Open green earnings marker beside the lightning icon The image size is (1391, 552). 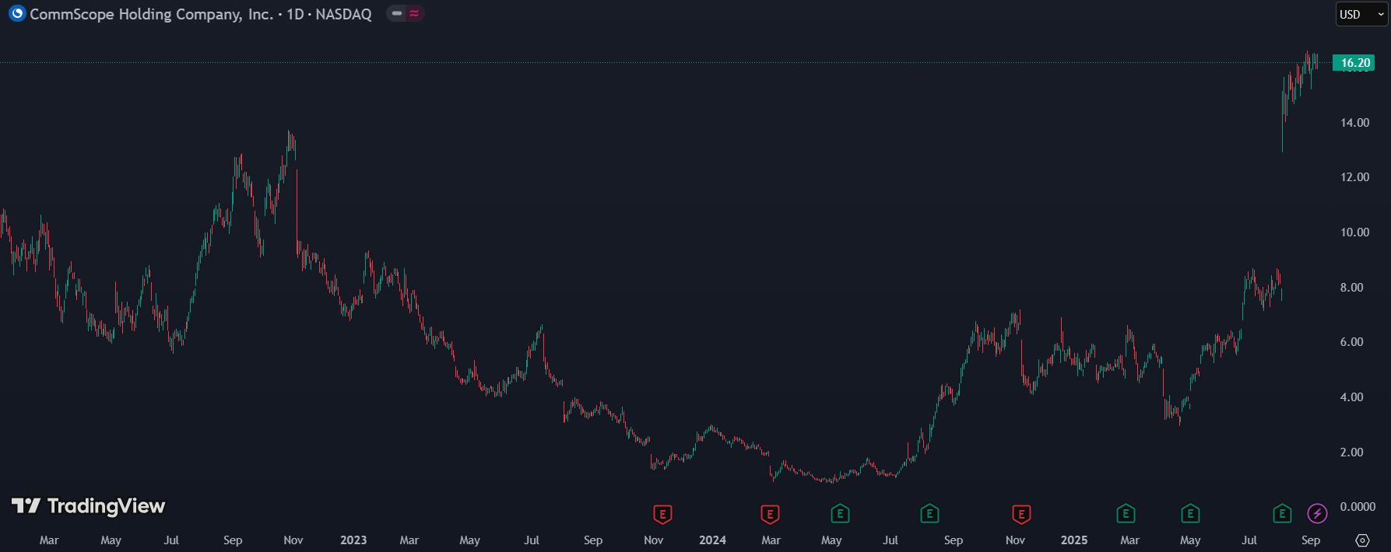point(1282,514)
